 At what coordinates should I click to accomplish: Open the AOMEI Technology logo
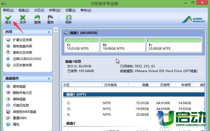click(x=193, y=20)
